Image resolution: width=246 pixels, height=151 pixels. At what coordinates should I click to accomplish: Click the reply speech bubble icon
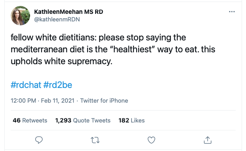[39, 140]
